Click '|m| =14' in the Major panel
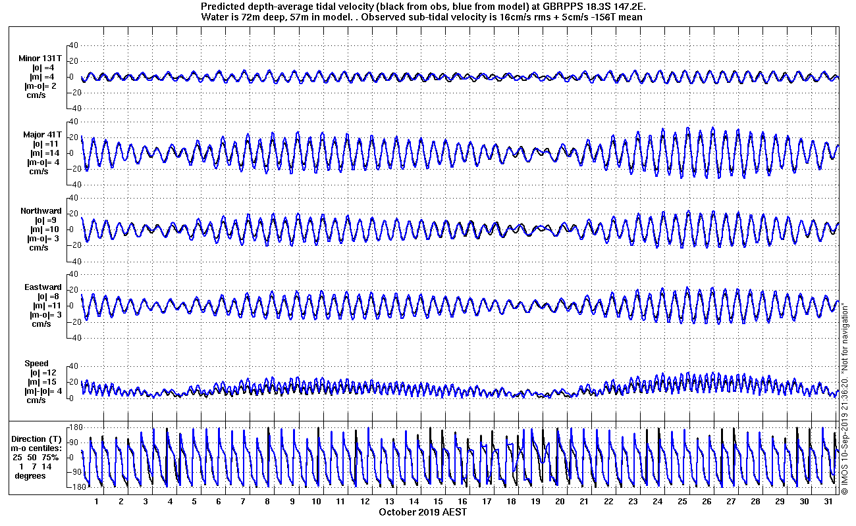The image size is (856, 526). pos(46,153)
